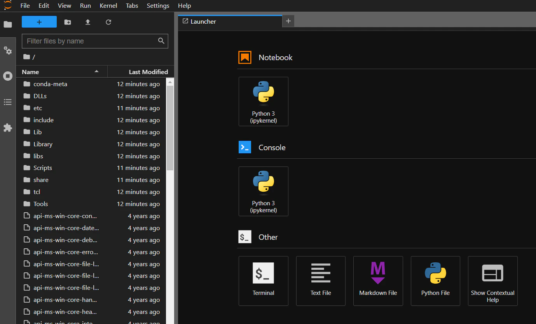Click the blue New Launcher plus button
This screenshot has width=536, height=324.
click(x=39, y=22)
